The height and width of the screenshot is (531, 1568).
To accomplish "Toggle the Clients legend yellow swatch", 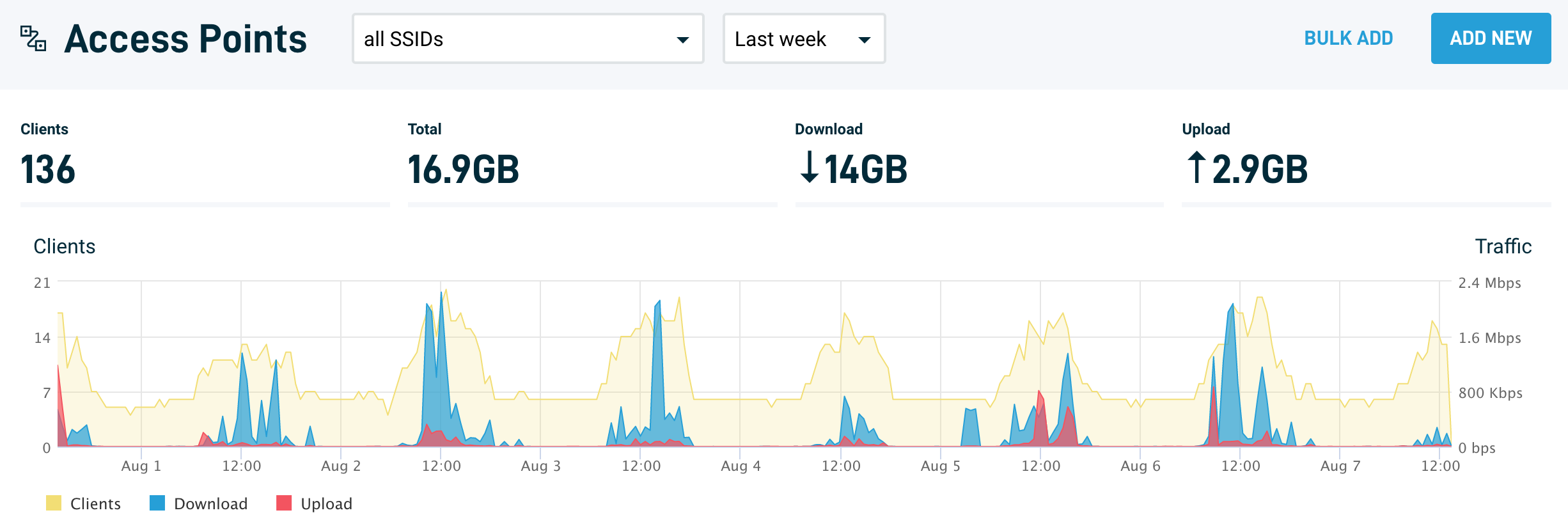I will [x=54, y=503].
